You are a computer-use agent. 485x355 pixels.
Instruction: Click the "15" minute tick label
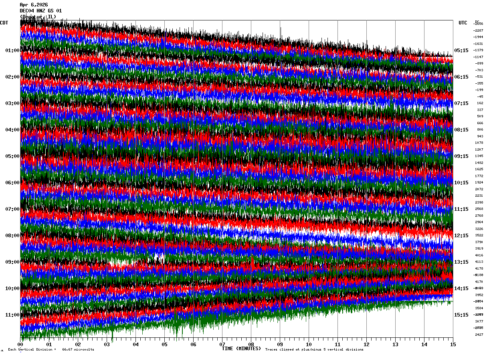453,344
